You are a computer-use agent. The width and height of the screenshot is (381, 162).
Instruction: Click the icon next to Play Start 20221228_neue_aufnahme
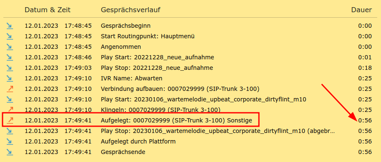tap(10, 57)
